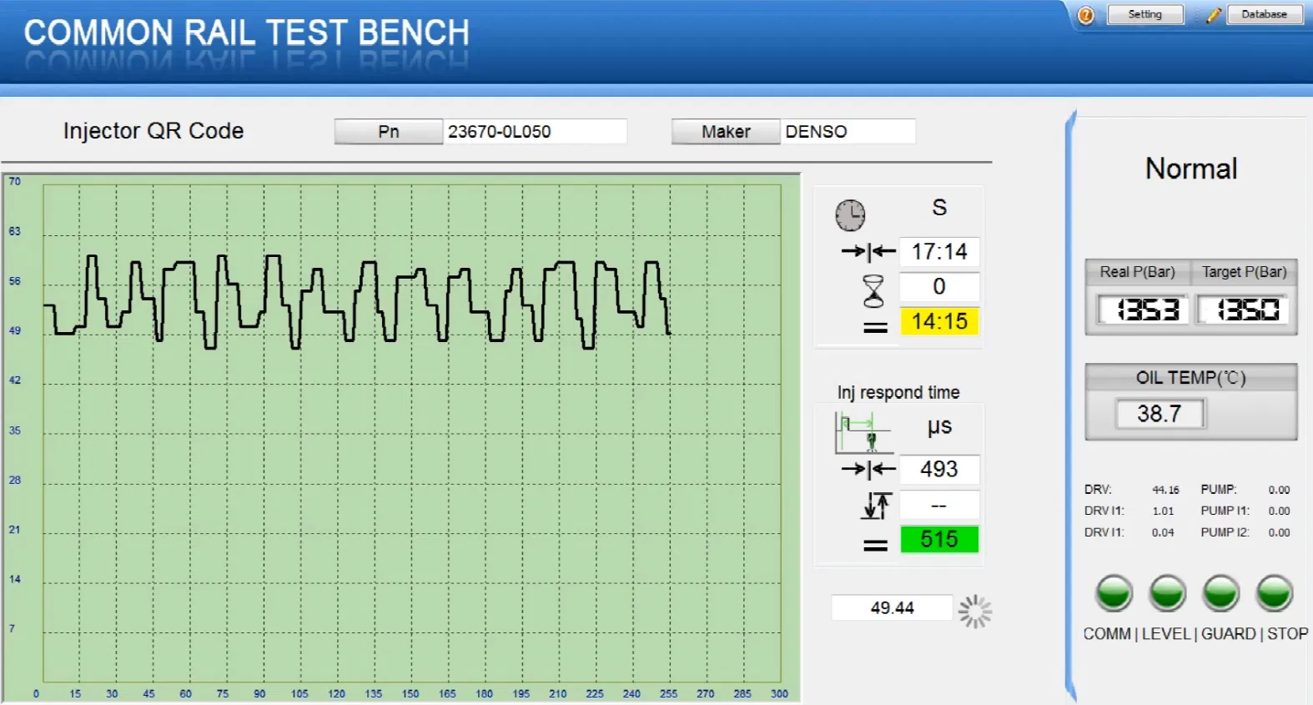
Task: Click the PUMP I2 value 0.00
Action: (x=1279, y=532)
